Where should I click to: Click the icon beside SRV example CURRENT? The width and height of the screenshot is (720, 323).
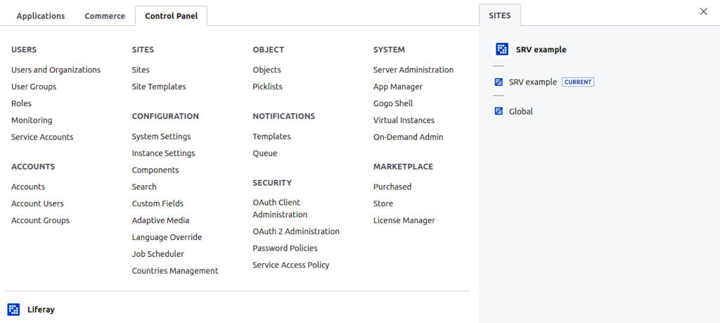[499, 82]
